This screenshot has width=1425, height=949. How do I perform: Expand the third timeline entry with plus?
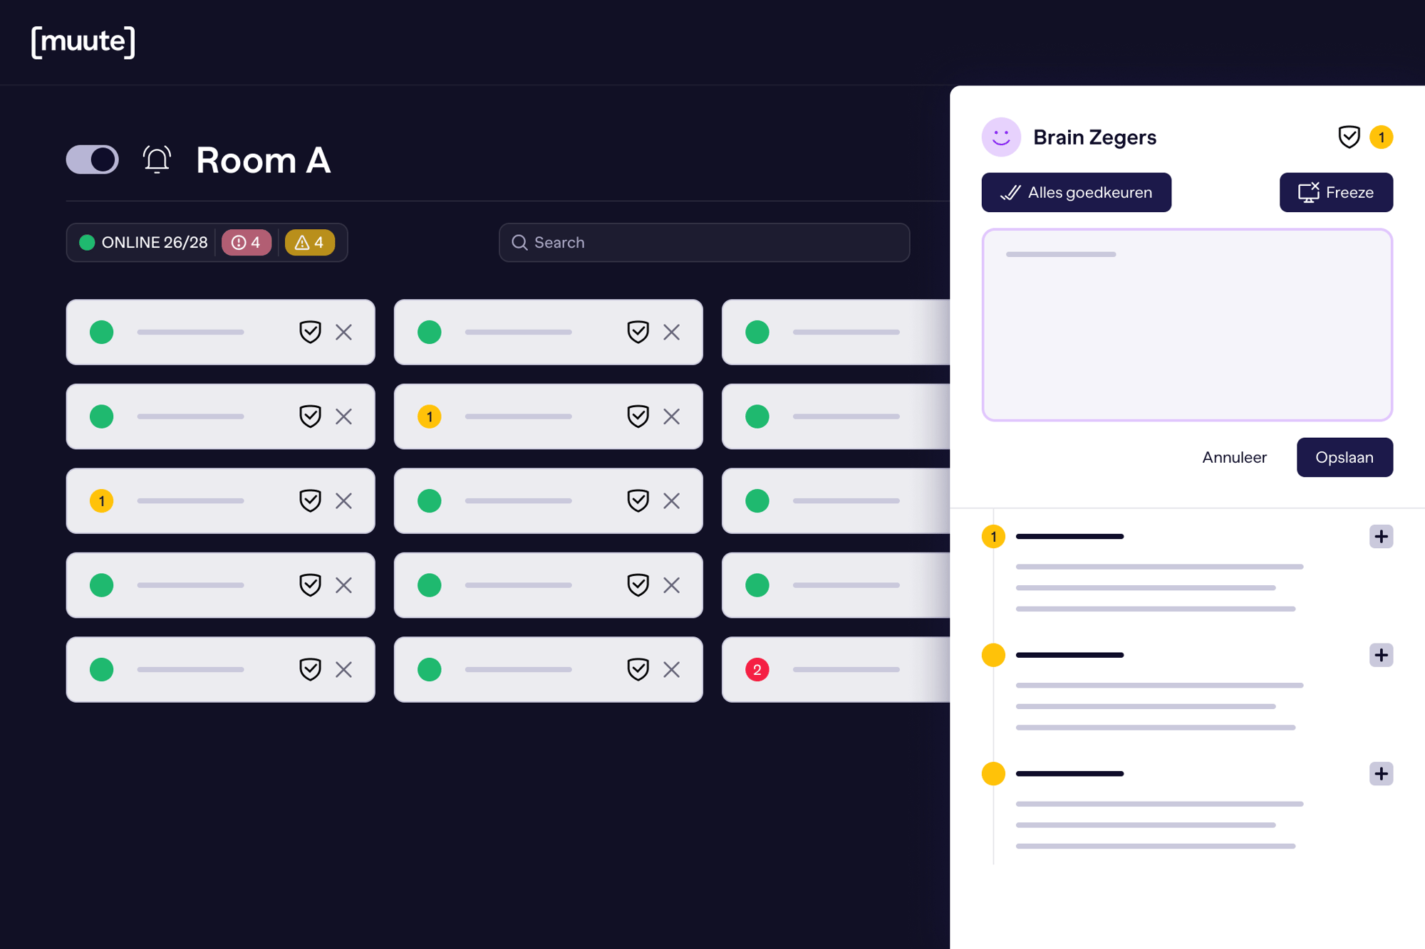(x=1381, y=774)
